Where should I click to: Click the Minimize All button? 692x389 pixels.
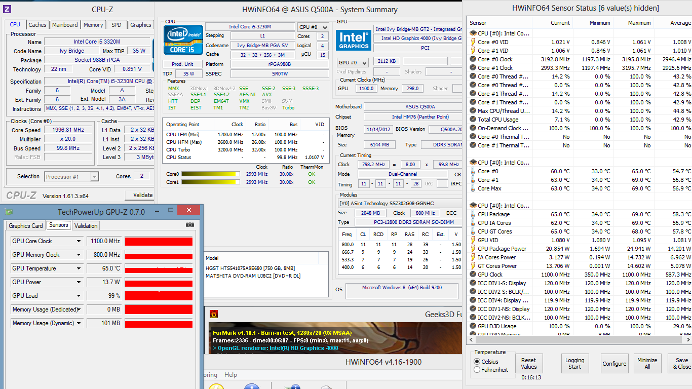coord(647,363)
